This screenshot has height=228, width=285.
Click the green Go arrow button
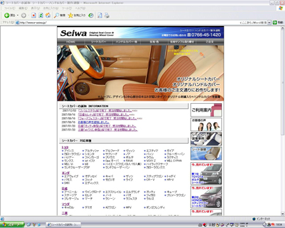(275, 22)
